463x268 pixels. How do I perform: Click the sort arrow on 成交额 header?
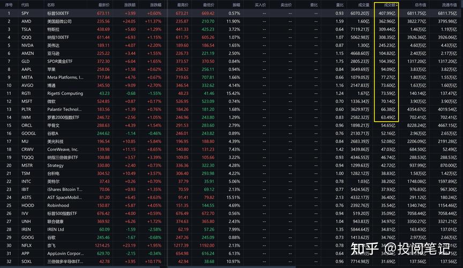pos(397,5)
